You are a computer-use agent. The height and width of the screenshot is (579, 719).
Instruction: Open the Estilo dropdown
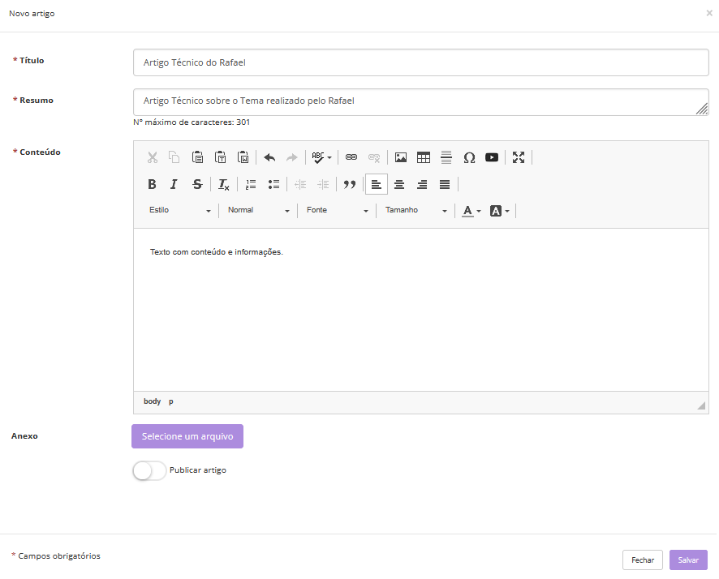click(179, 211)
